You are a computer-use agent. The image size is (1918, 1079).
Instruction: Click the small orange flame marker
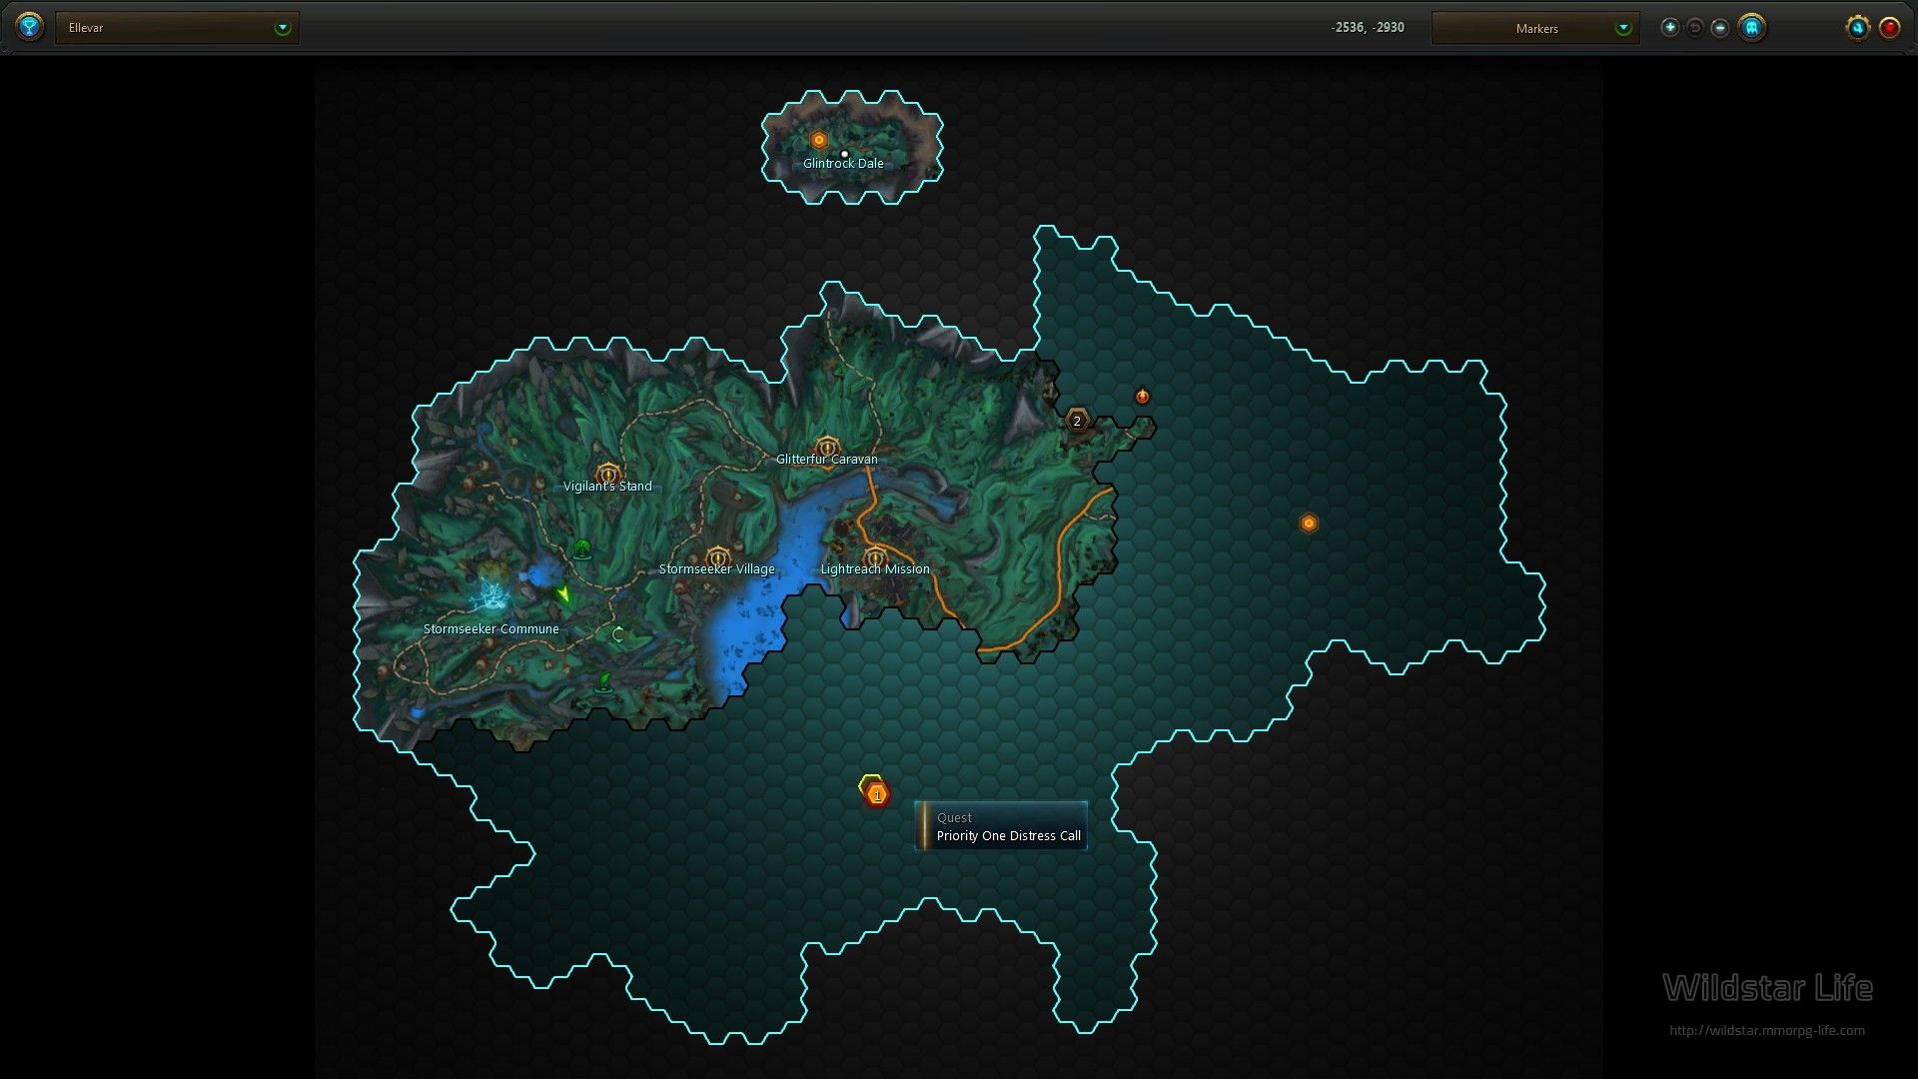pyautogui.click(x=1143, y=397)
